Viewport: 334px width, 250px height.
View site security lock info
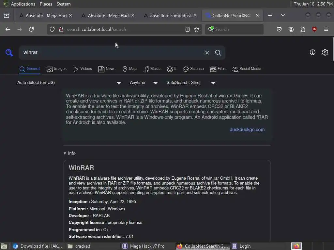point(61,29)
